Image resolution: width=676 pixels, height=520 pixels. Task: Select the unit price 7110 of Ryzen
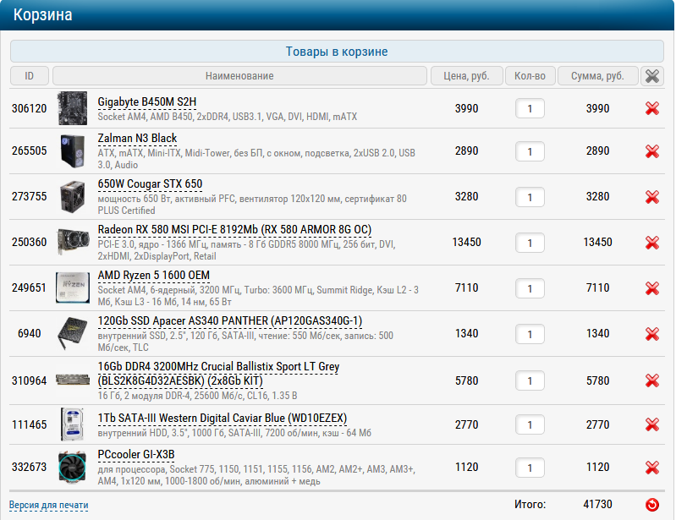click(x=466, y=287)
